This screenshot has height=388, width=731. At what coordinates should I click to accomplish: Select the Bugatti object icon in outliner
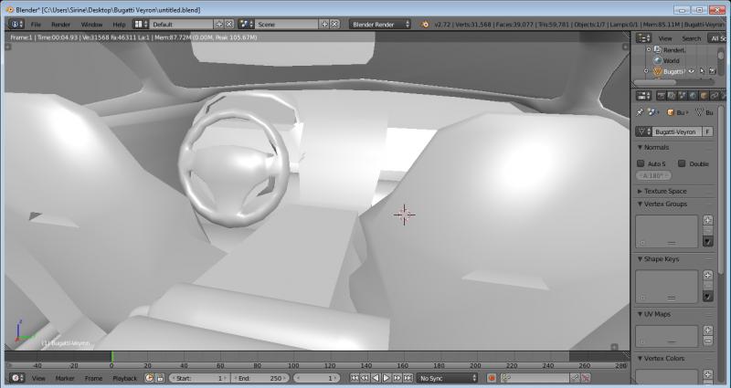tap(656, 71)
